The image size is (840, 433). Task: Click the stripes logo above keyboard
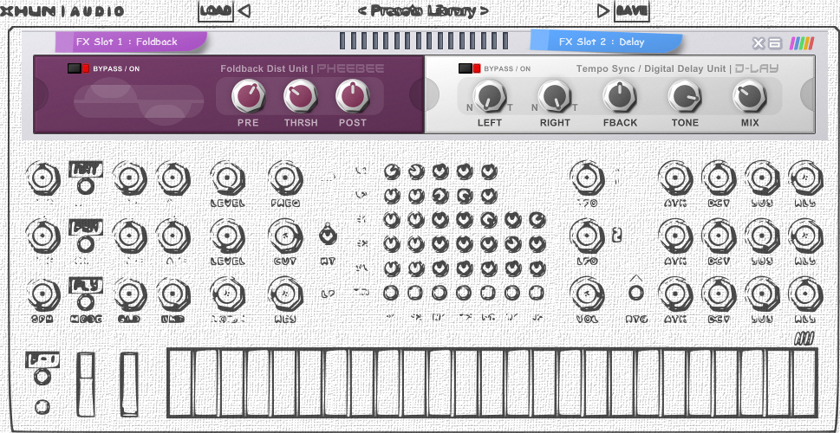(804, 339)
